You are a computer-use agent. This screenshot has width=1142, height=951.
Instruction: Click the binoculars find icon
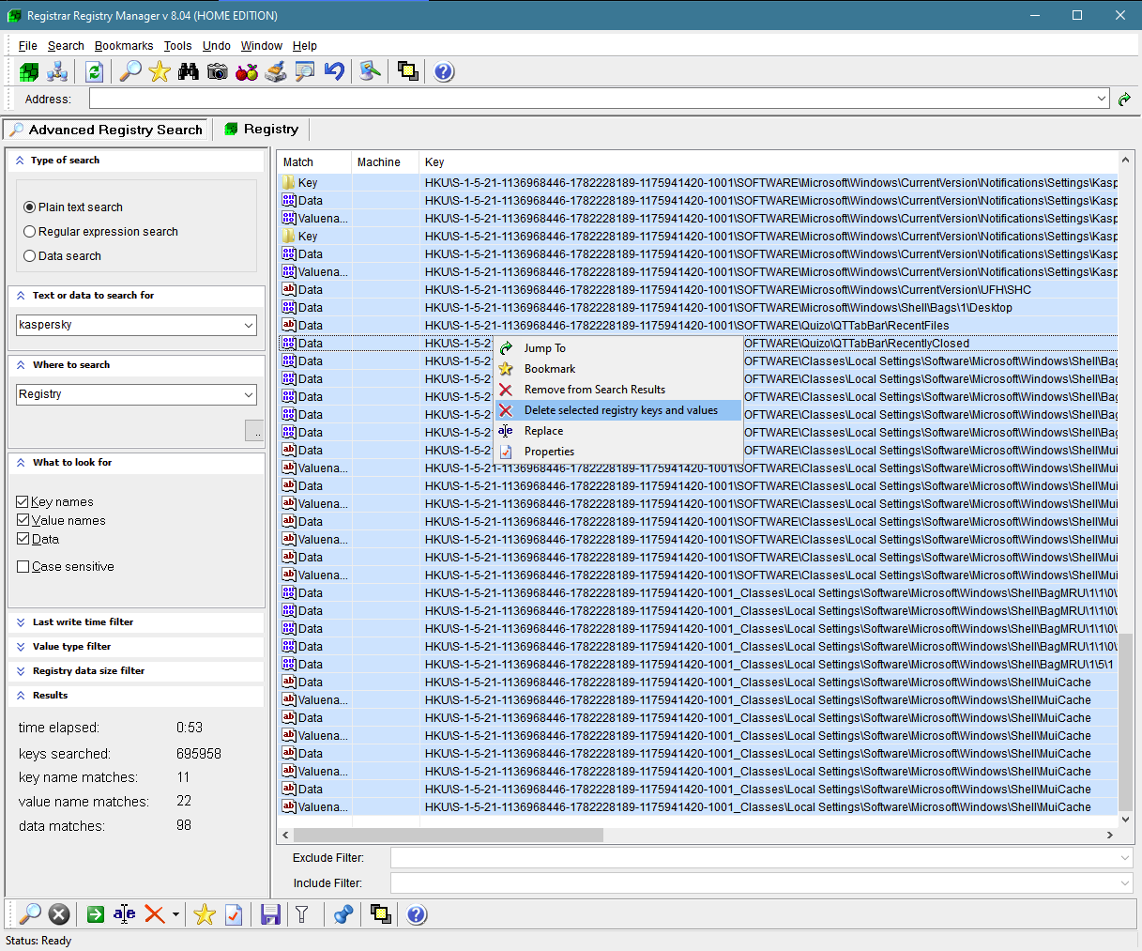click(x=189, y=71)
